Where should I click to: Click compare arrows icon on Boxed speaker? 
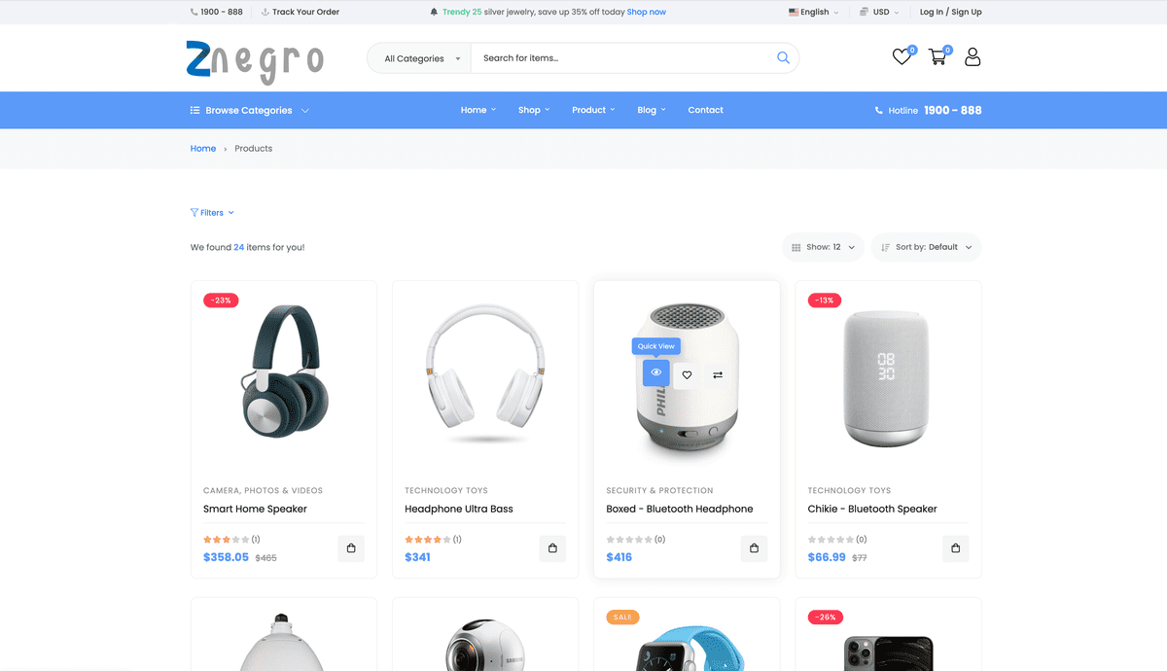(x=718, y=374)
